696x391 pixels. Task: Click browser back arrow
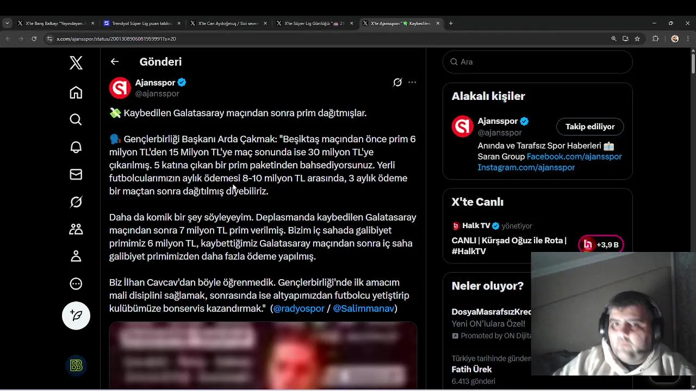point(8,39)
